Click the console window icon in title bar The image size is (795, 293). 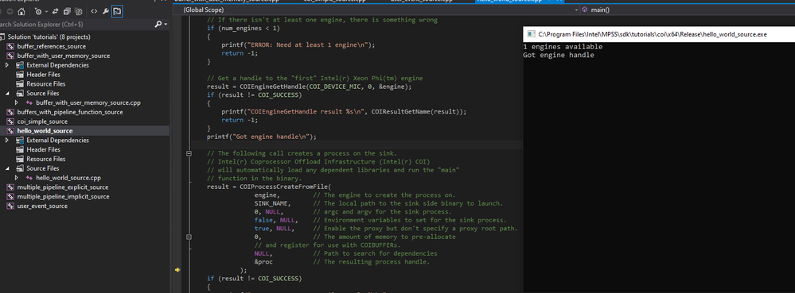click(x=532, y=34)
